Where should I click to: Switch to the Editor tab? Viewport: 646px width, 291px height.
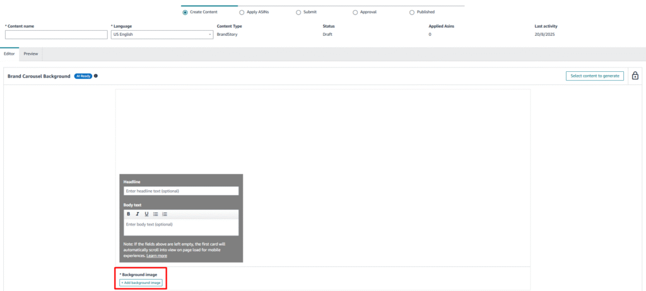coord(9,54)
